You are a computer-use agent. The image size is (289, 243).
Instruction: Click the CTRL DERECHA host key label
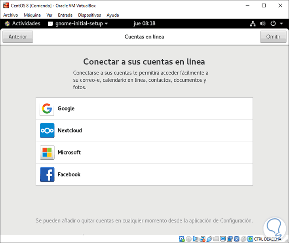click(x=268, y=239)
